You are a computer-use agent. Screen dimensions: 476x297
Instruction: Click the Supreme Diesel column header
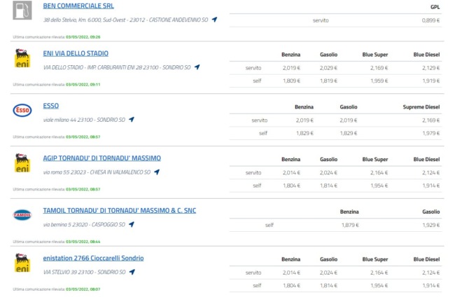pyautogui.click(x=421, y=107)
